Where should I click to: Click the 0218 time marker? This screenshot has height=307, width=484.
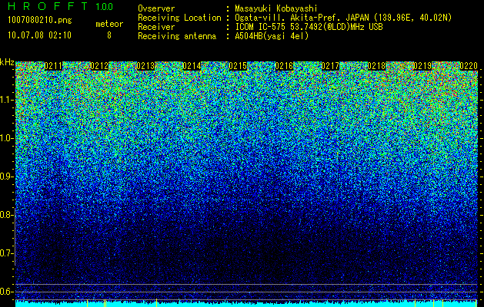point(376,66)
